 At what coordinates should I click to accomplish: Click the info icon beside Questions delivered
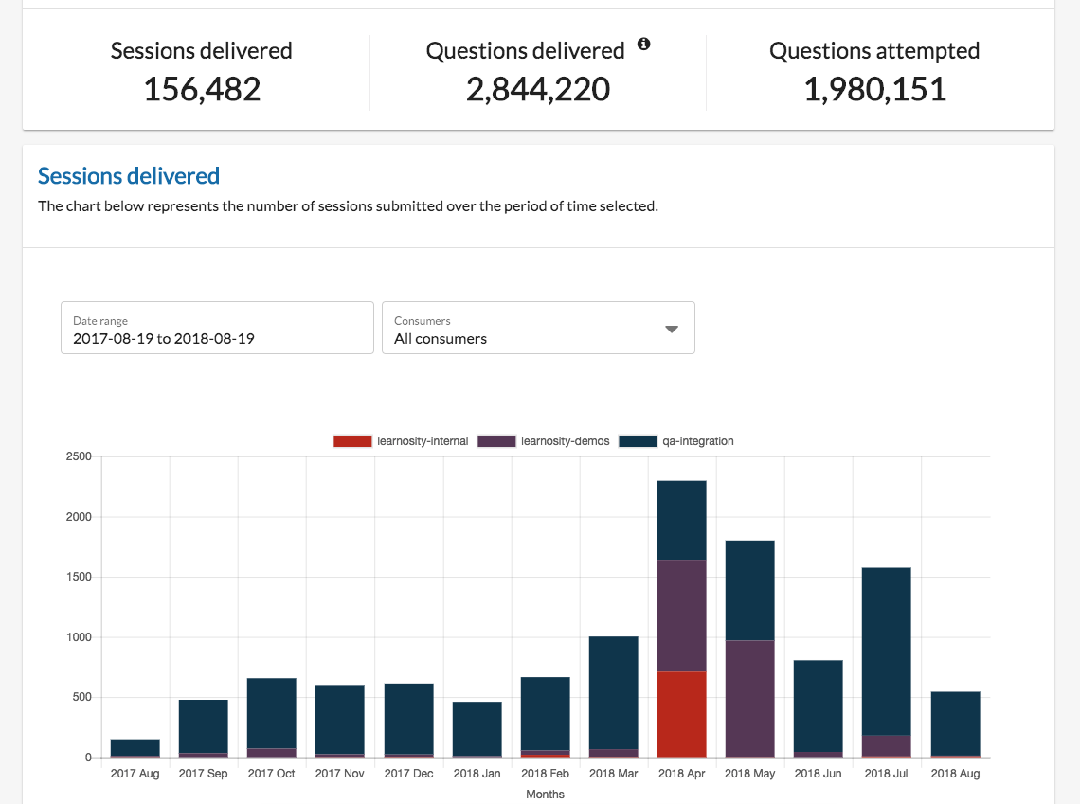[643, 45]
